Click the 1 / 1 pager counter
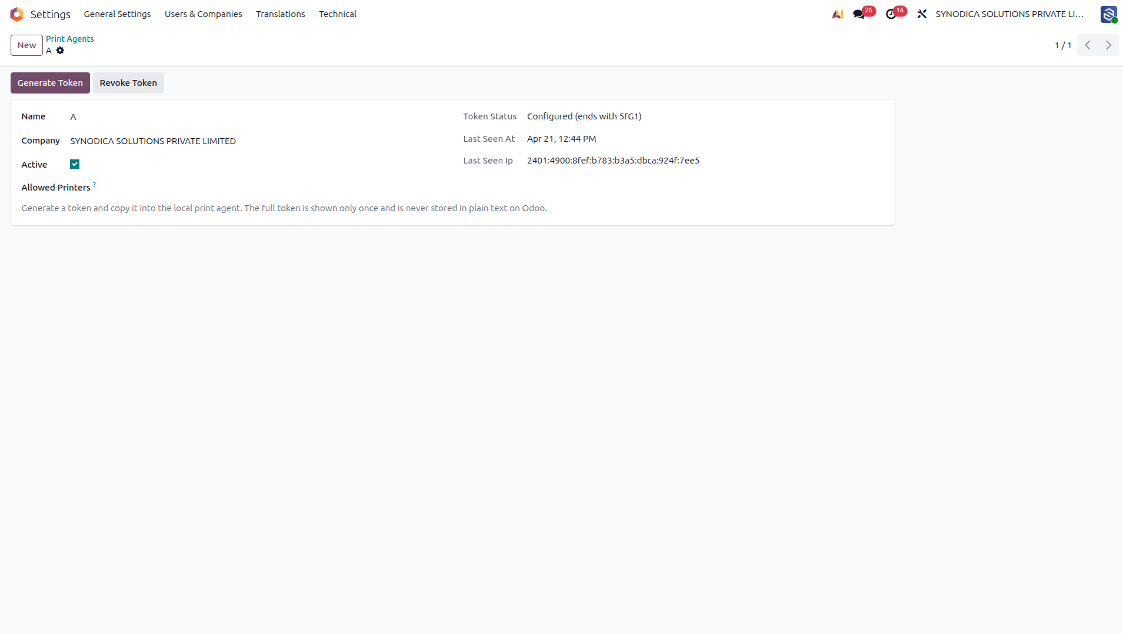 click(x=1063, y=45)
